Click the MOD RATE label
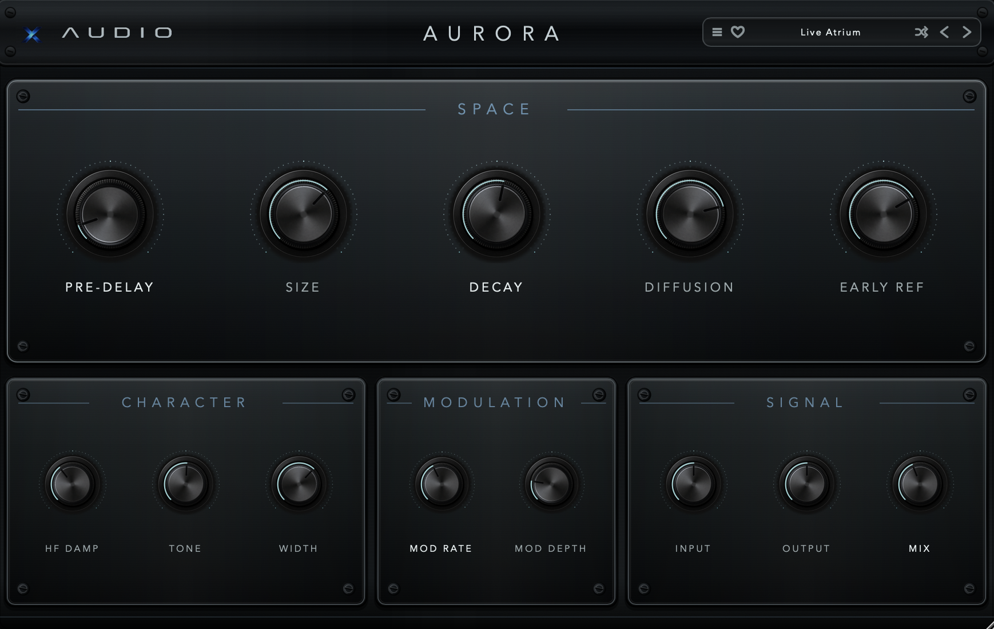This screenshot has width=994, height=629. click(441, 548)
